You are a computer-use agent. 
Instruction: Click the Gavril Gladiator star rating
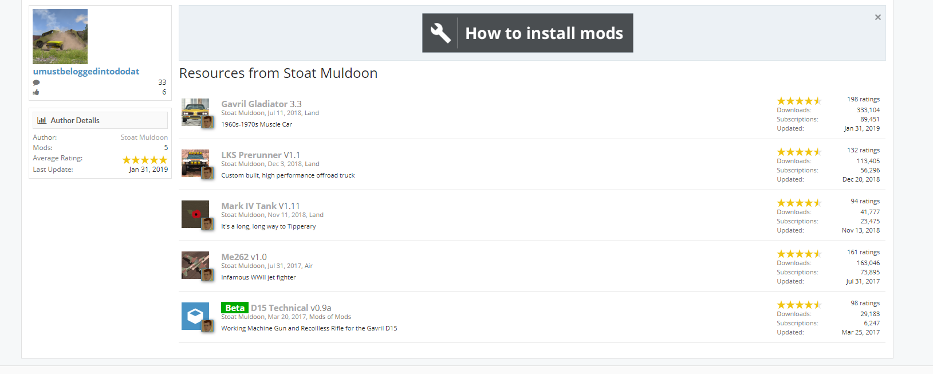pos(799,101)
